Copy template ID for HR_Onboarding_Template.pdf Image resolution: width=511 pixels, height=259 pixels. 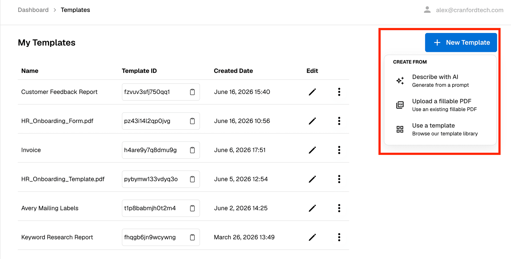coord(192,179)
